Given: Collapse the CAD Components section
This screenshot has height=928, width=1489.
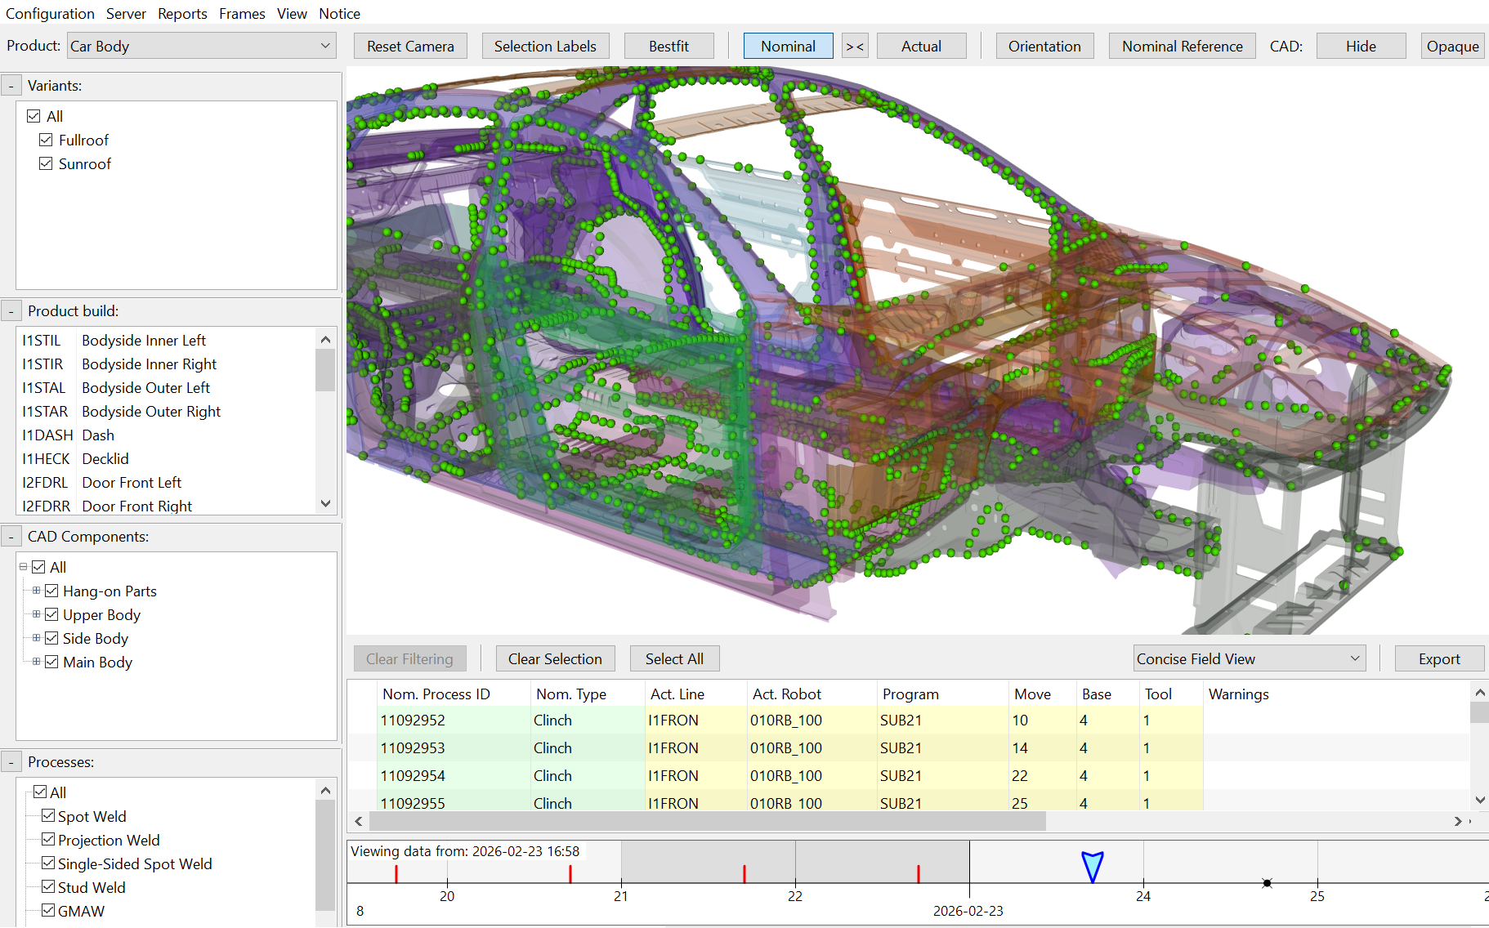Looking at the screenshot, I should [11, 537].
